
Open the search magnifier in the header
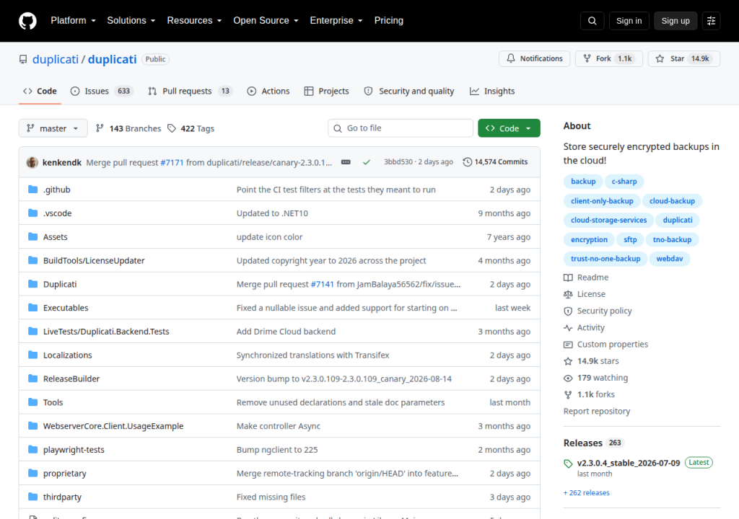coord(592,21)
